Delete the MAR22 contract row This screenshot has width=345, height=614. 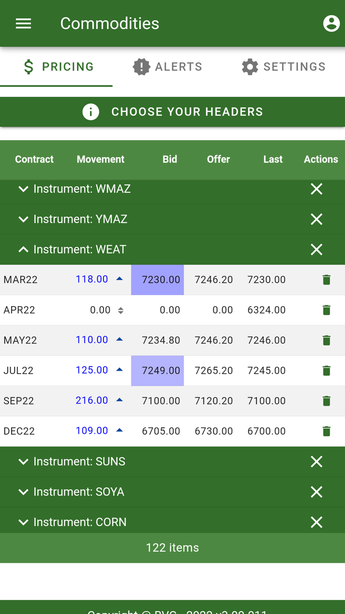[326, 280]
